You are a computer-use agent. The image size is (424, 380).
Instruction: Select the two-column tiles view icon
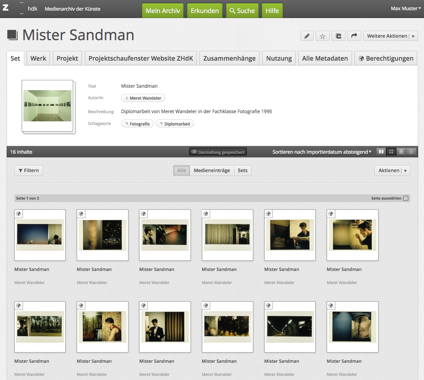click(x=381, y=152)
